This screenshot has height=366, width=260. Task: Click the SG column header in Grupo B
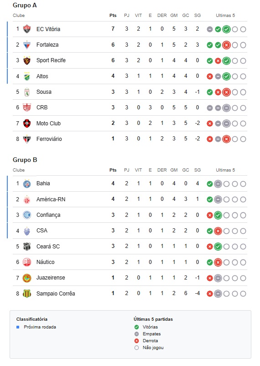[x=198, y=170]
